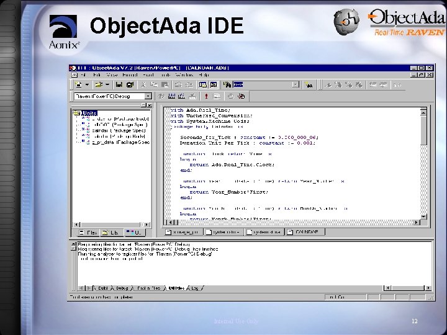Click the Rebuild All icon in build toolbar
The image size is (447, 335).
181,96
